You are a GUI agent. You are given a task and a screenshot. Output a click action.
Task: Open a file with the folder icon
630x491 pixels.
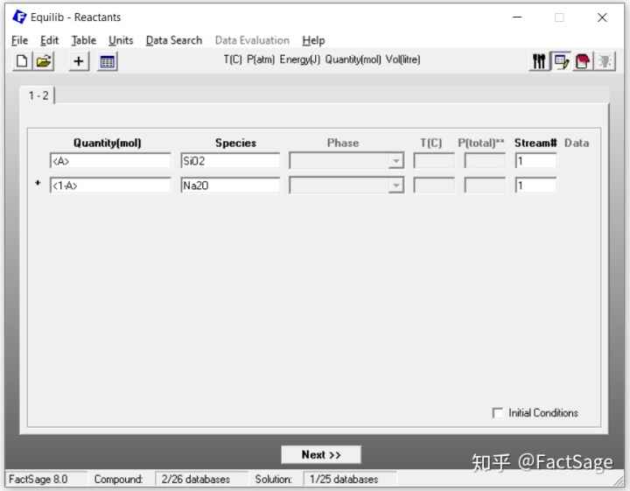click(44, 61)
